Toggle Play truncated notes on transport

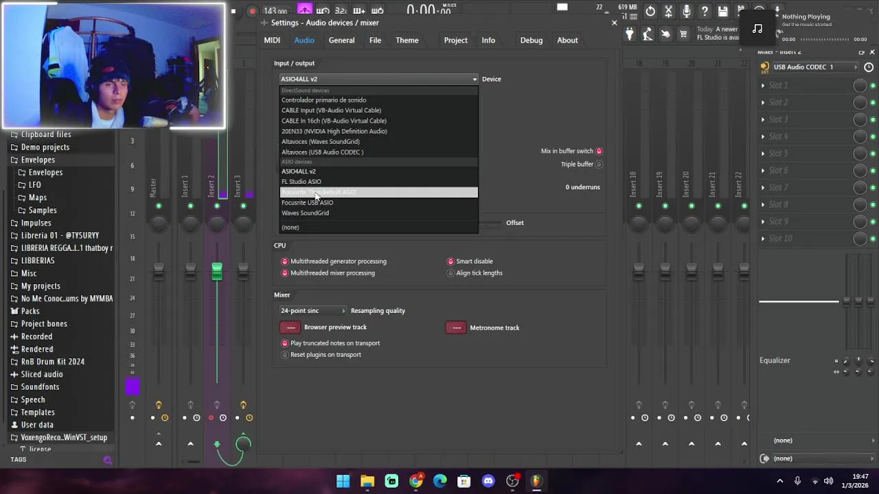[285, 343]
